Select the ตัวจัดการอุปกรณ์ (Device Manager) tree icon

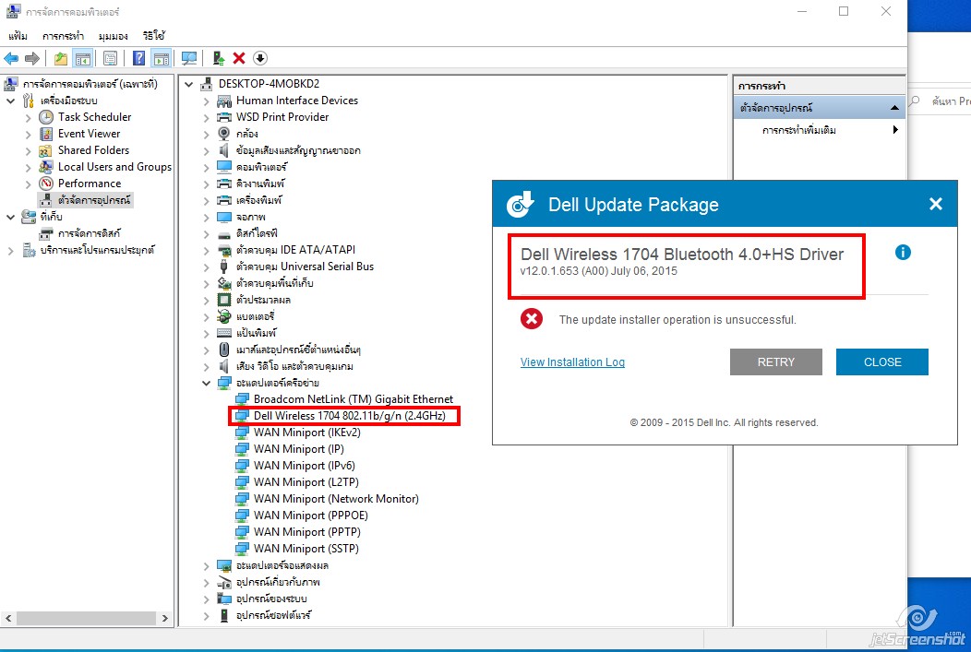click(x=46, y=200)
